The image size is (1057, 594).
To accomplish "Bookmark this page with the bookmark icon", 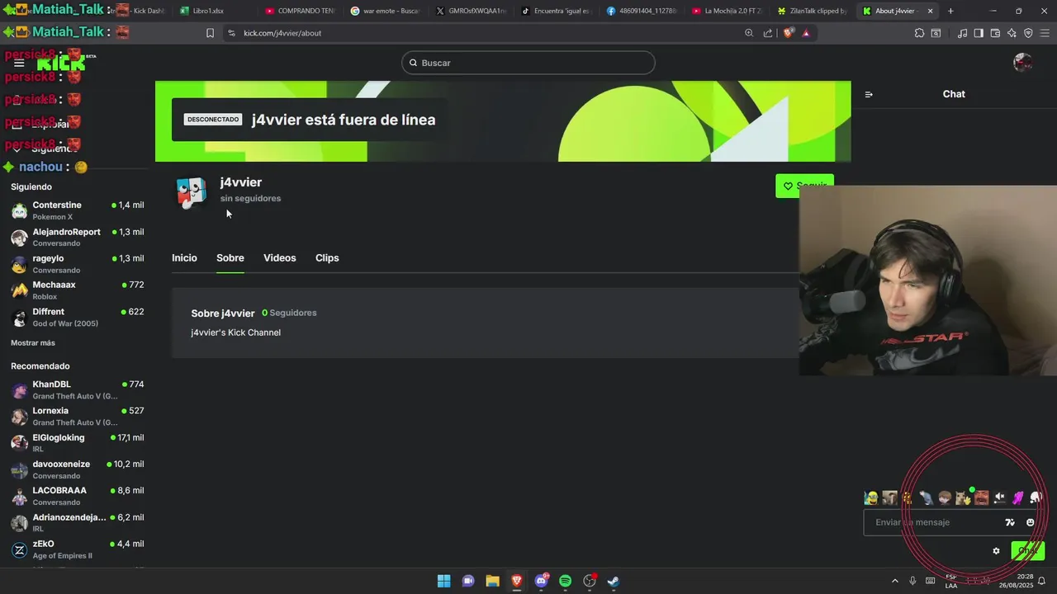I will 210,33.
